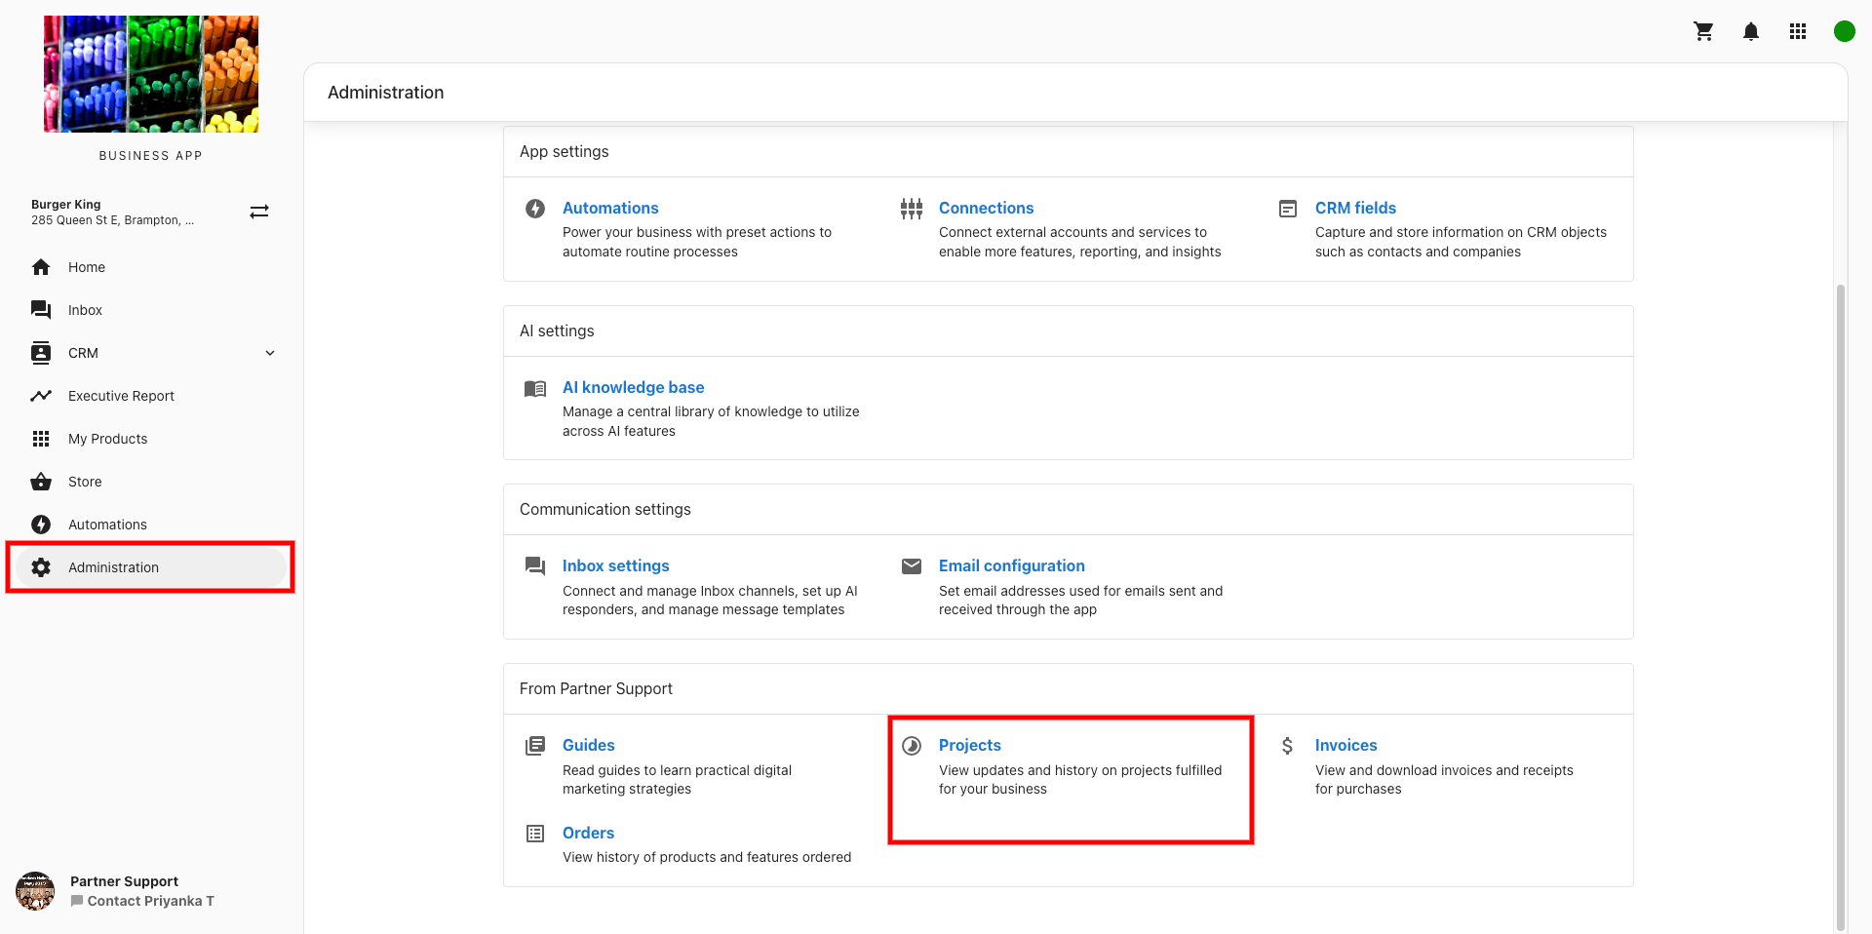
Task: Open the AI knowledge base link
Action: 633,387
